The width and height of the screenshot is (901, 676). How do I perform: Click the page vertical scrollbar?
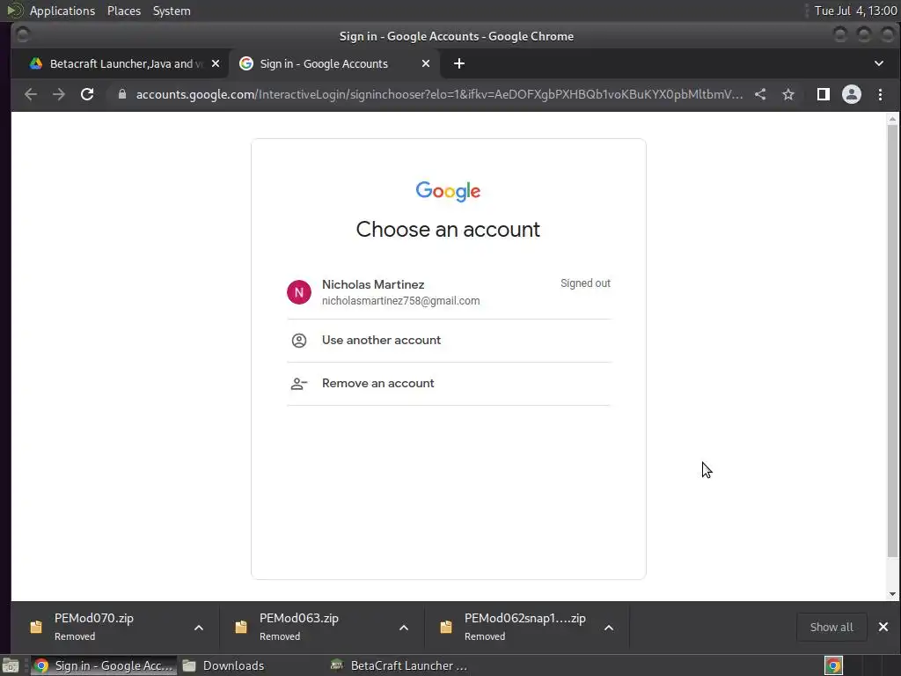coord(892,342)
